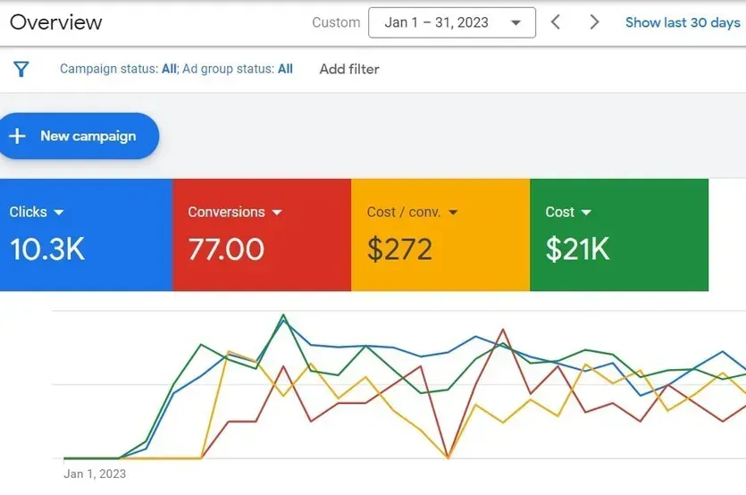Expand the Cost / conv. metric dropdown
Image resolution: width=746 pixels, height=495 pixels.
pyautogui.click(x=453, y=213)
